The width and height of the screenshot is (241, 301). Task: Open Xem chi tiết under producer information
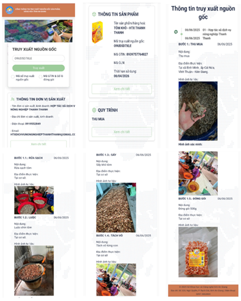[x=38, y=144]
